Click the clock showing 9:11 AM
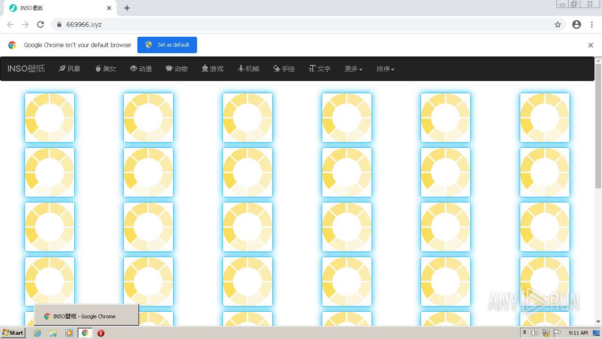Viewport: 602px width, 339px height. coord(578,333)
